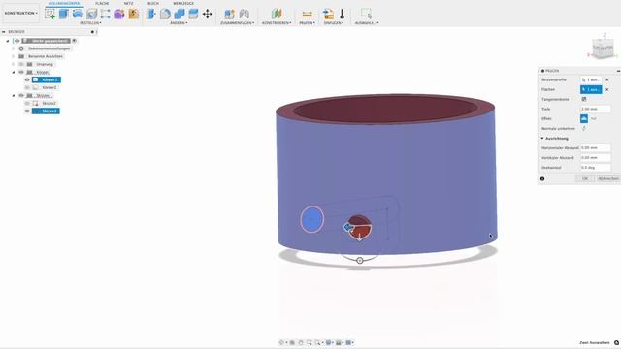
Task: Click the Flächen selection button
Action: (591, 90)
